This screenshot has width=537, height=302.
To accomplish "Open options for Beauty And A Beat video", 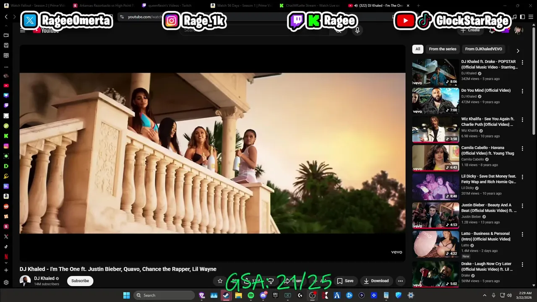I will tap(522, 206).
